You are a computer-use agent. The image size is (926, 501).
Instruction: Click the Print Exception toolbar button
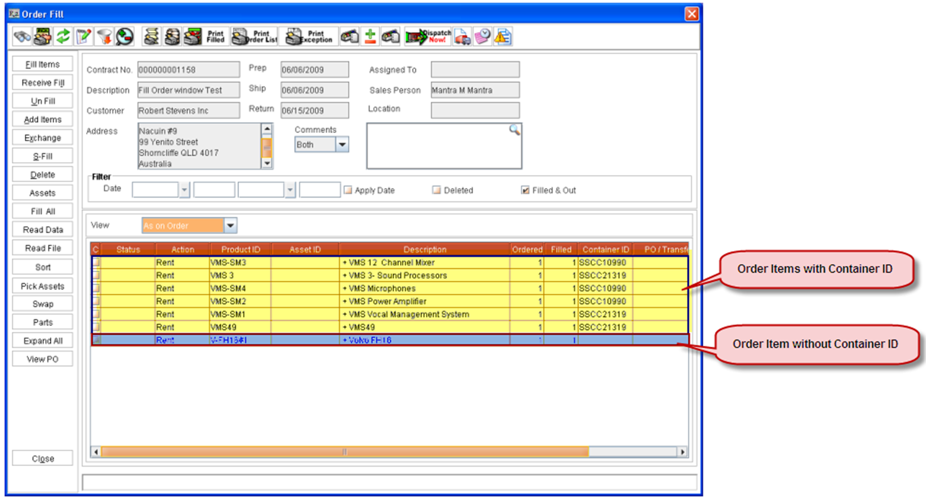(308, 37)
